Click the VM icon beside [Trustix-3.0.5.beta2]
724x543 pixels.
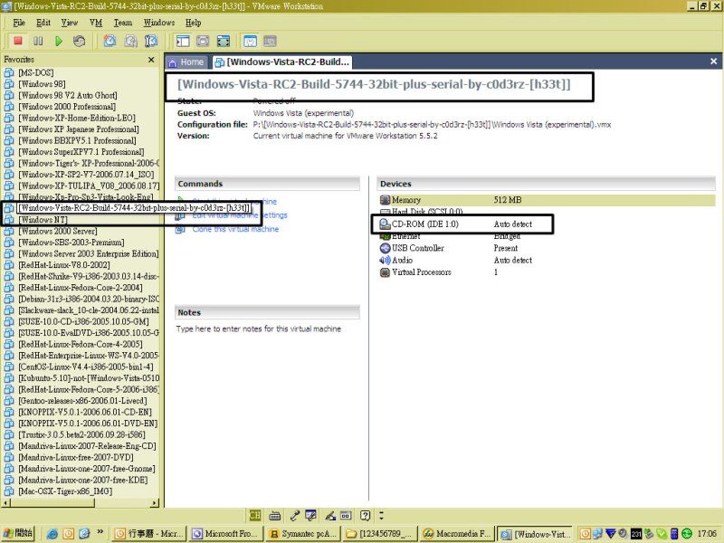click(x=9, y=434)
